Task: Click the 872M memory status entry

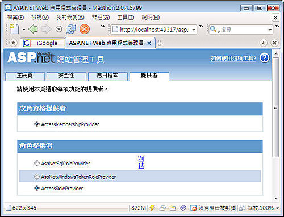Action: [x=139, y=208]
